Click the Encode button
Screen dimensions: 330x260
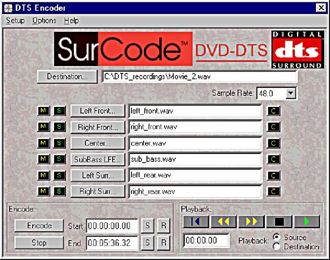click(x=40, y=226)
